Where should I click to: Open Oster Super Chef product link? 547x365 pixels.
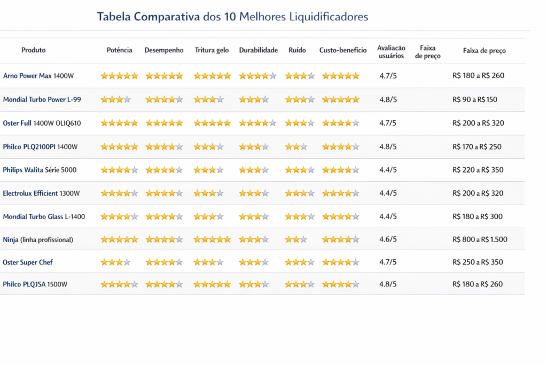click(x=28, y=262)
